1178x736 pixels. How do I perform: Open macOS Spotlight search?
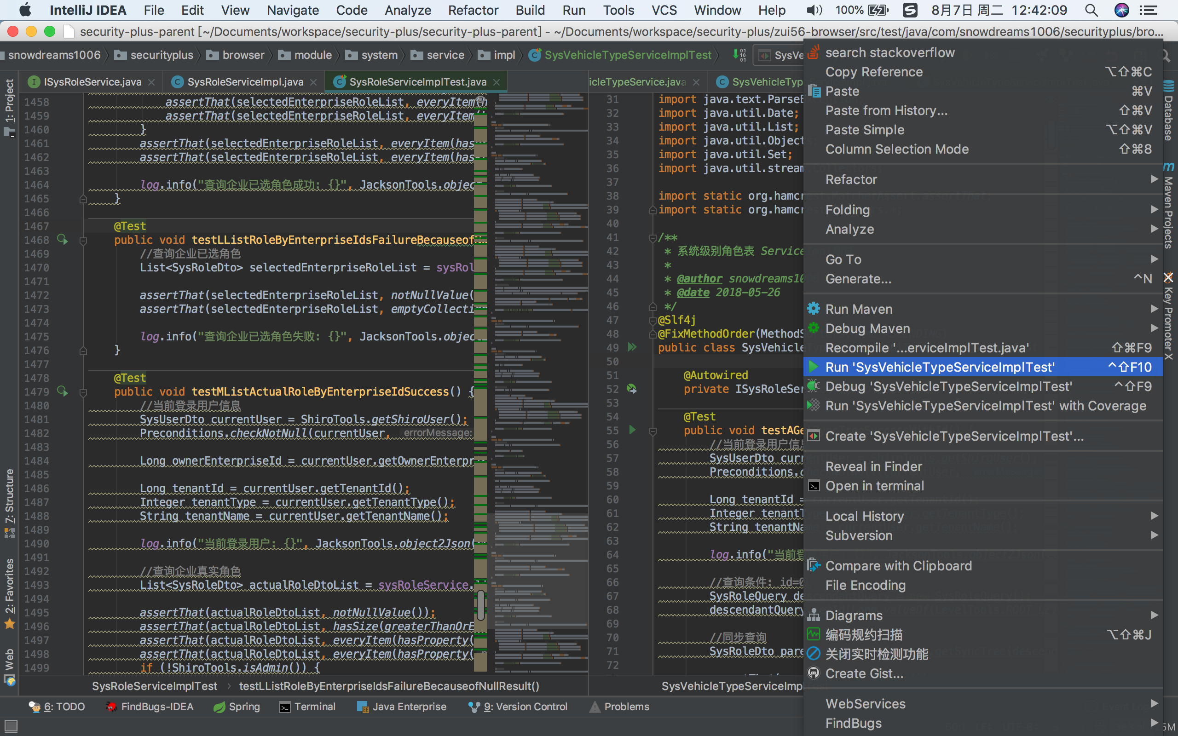[x=1091, y=10]
